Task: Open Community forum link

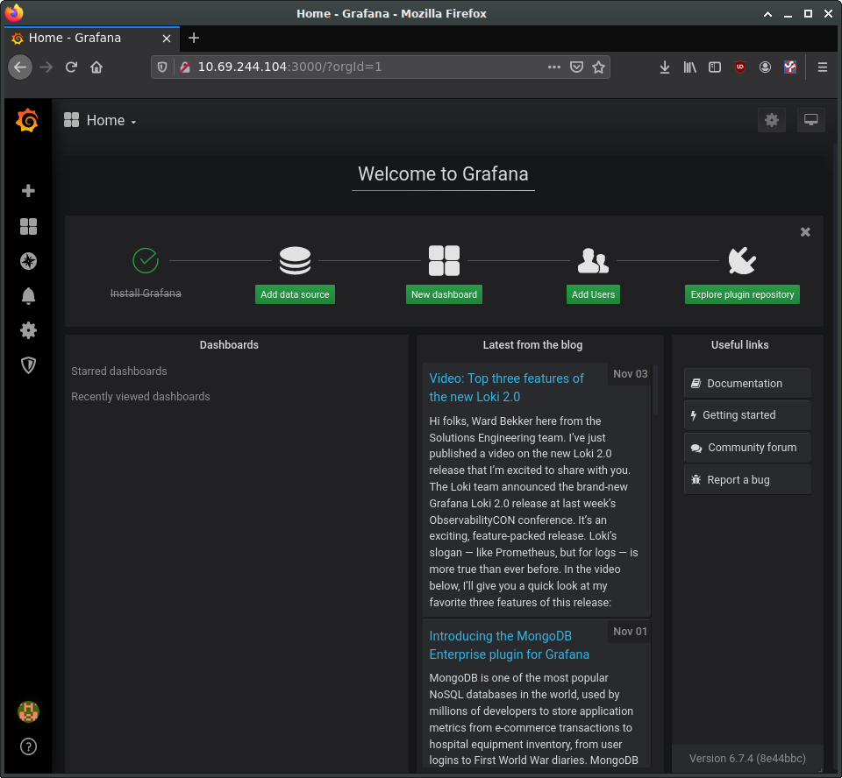Action: click(747, 448)
